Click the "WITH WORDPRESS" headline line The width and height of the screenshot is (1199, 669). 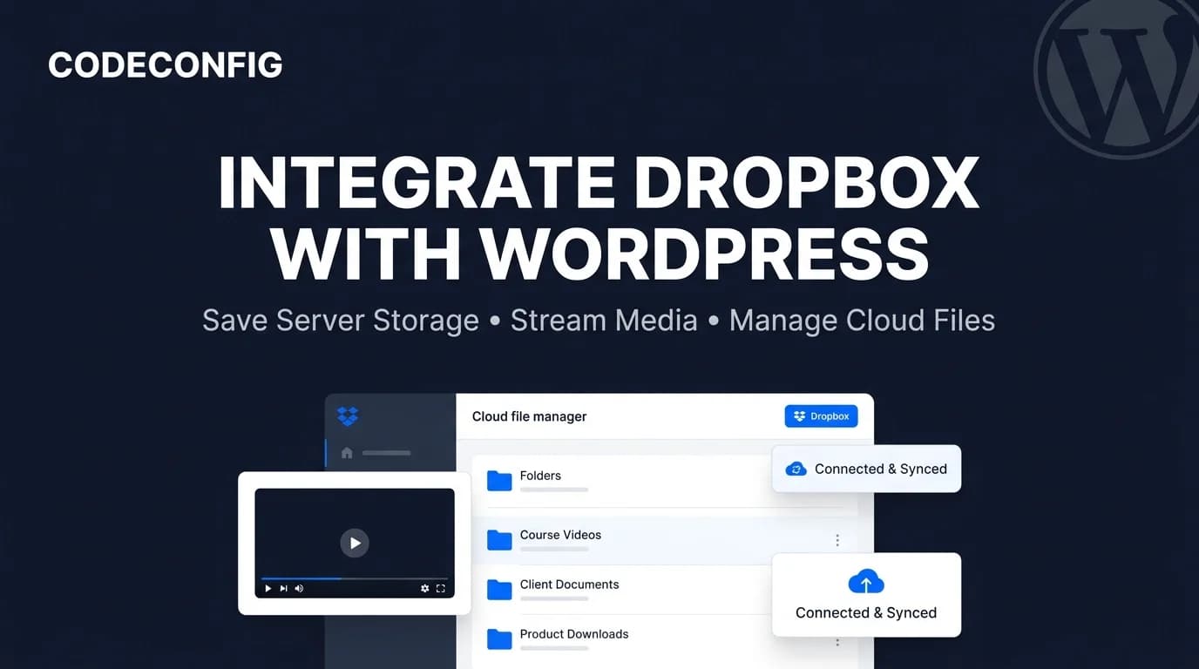tap(599, 253)
